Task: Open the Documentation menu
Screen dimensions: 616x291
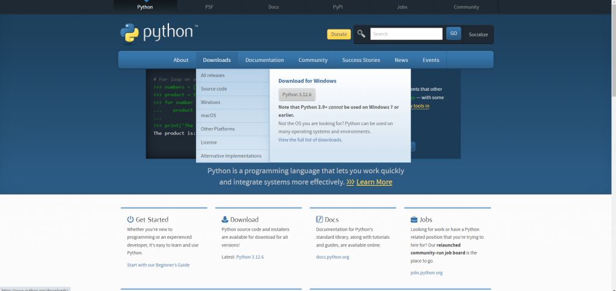Action: [x=265, y=60]
